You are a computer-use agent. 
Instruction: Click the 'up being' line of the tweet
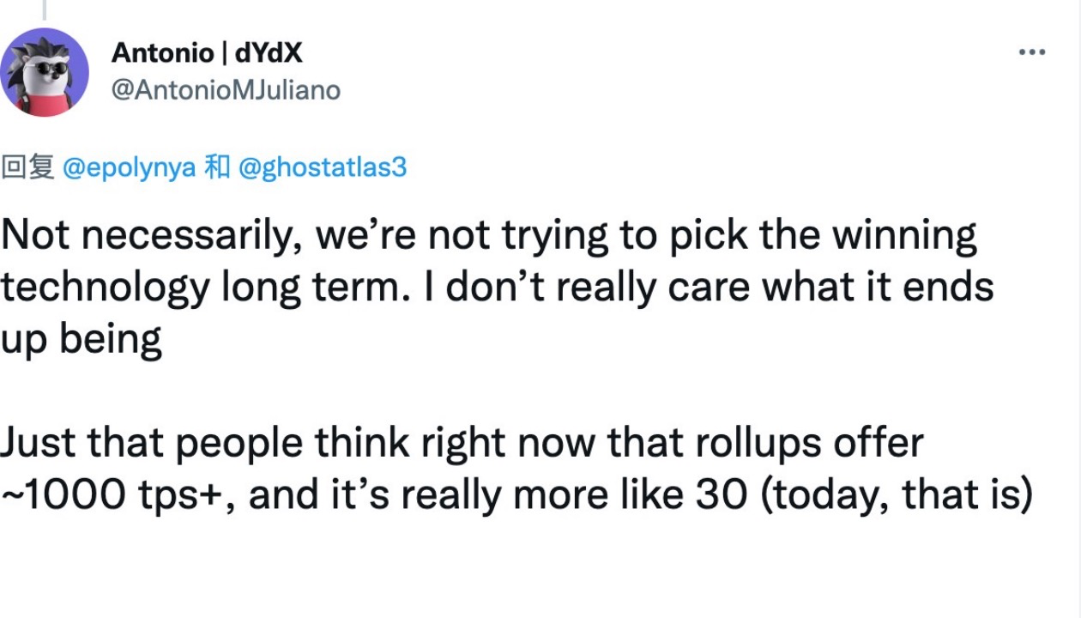[x=81, y=341]
